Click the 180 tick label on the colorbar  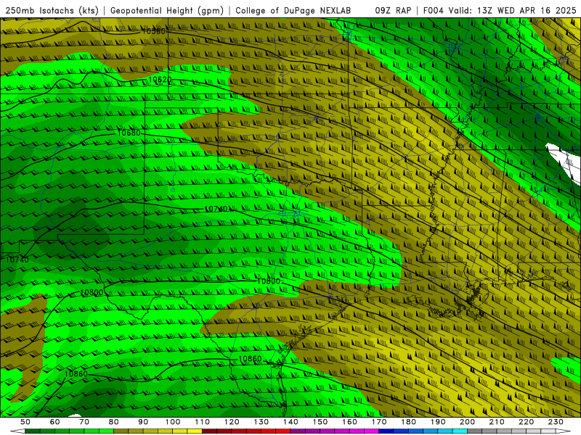coord(408,422)
